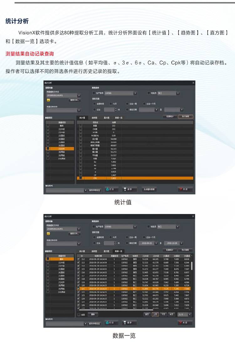Click the Print icon in the upper statistics dialog
This screenshot has width=235, height=357.
click(107, 189)
